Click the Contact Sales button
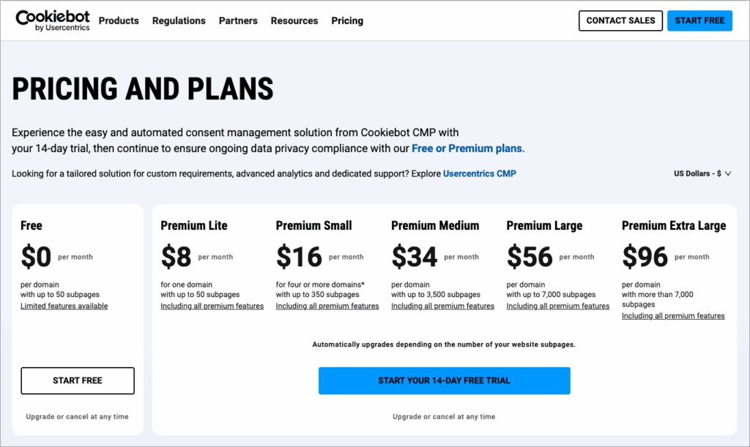This screenshot has height=447, width=750. [620, 20]
